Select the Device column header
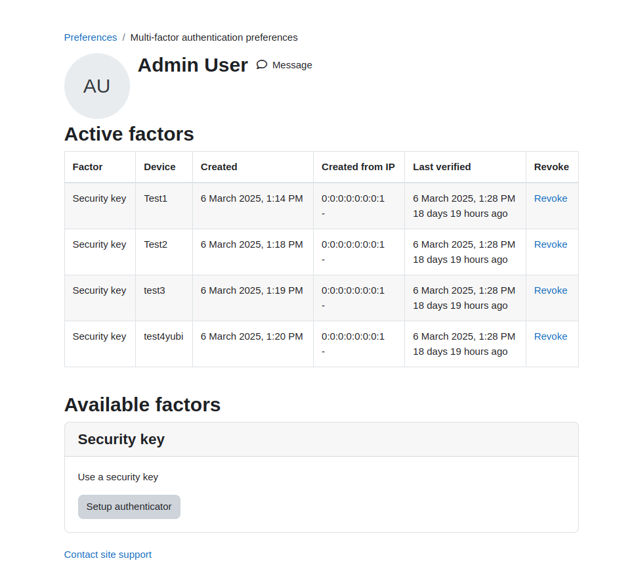Image resolution: width=634 pixels, height=569 pixels. pos(159,167)
